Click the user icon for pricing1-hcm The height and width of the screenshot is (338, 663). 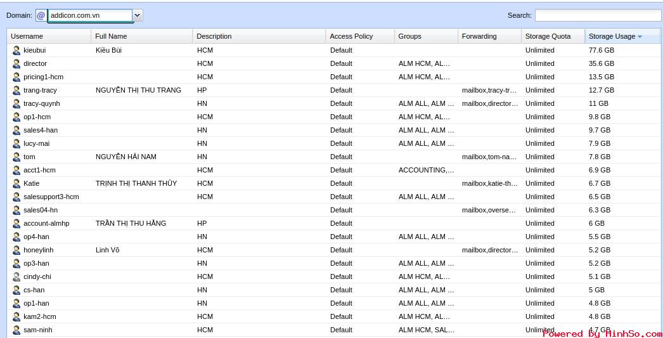(16, 77)
